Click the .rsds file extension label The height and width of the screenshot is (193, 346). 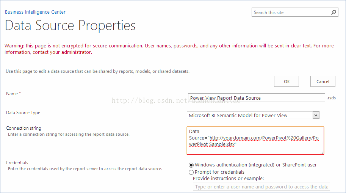click(x=331, y=98)
